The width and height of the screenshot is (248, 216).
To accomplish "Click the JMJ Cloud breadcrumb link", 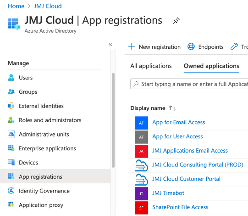I will tap(48, 6).
